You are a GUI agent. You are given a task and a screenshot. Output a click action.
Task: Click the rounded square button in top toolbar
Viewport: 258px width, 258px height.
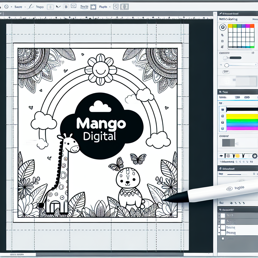click(x=50, y=7)
